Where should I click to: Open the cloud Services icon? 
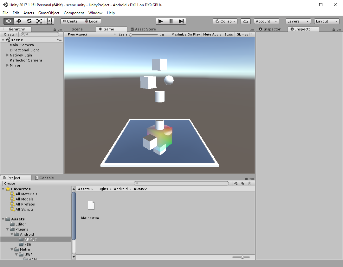click(x=245, y=21)
